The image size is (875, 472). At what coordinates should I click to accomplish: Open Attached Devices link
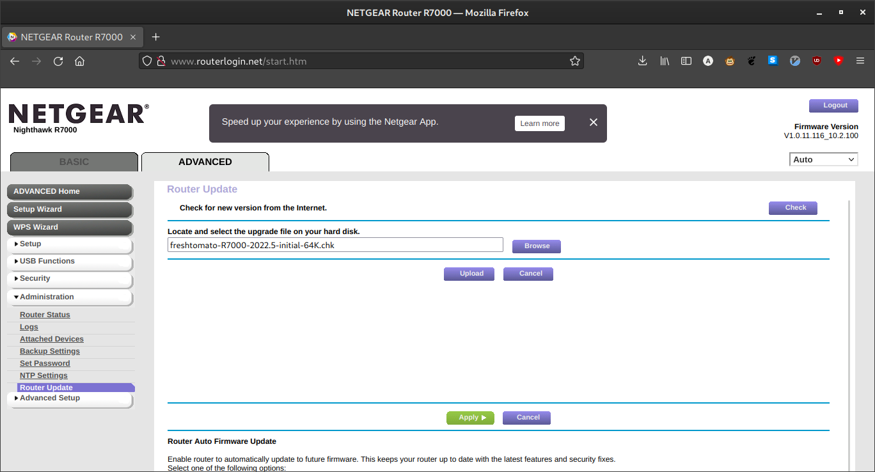52,339
